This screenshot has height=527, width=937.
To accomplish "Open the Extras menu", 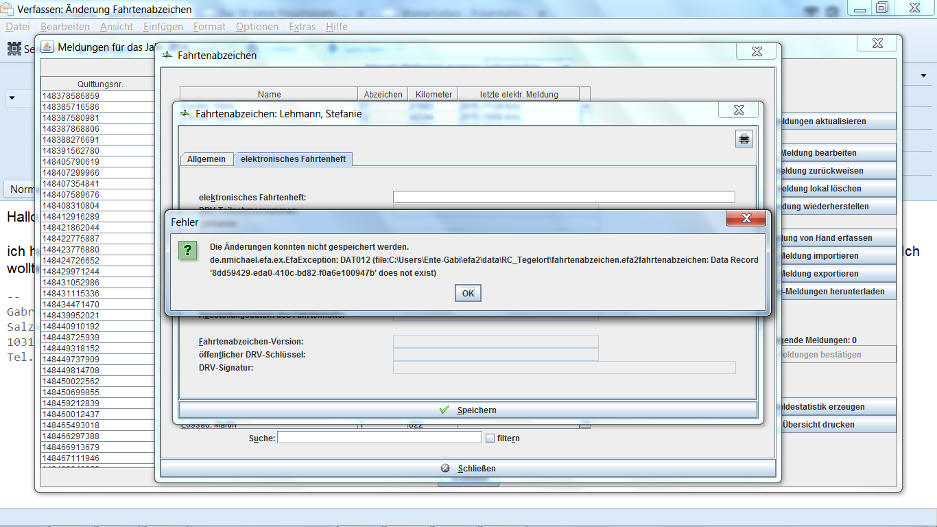I will (302, 27).
